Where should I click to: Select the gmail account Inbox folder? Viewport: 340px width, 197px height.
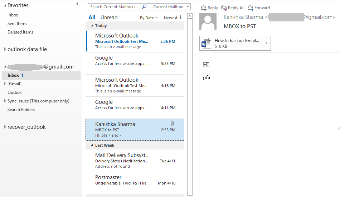(41, 75)
